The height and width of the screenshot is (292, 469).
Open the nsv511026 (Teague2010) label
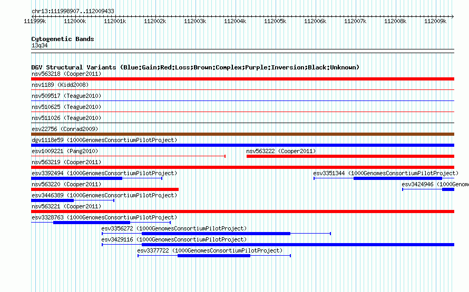(66, 118)
